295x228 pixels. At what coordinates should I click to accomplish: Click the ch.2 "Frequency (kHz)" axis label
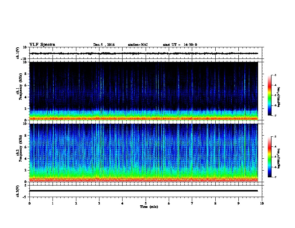pos(20,148)
